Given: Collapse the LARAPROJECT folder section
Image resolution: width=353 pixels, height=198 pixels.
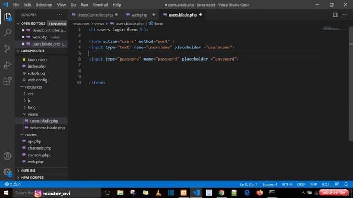Looking at the screenshot, I should [18, 51].
